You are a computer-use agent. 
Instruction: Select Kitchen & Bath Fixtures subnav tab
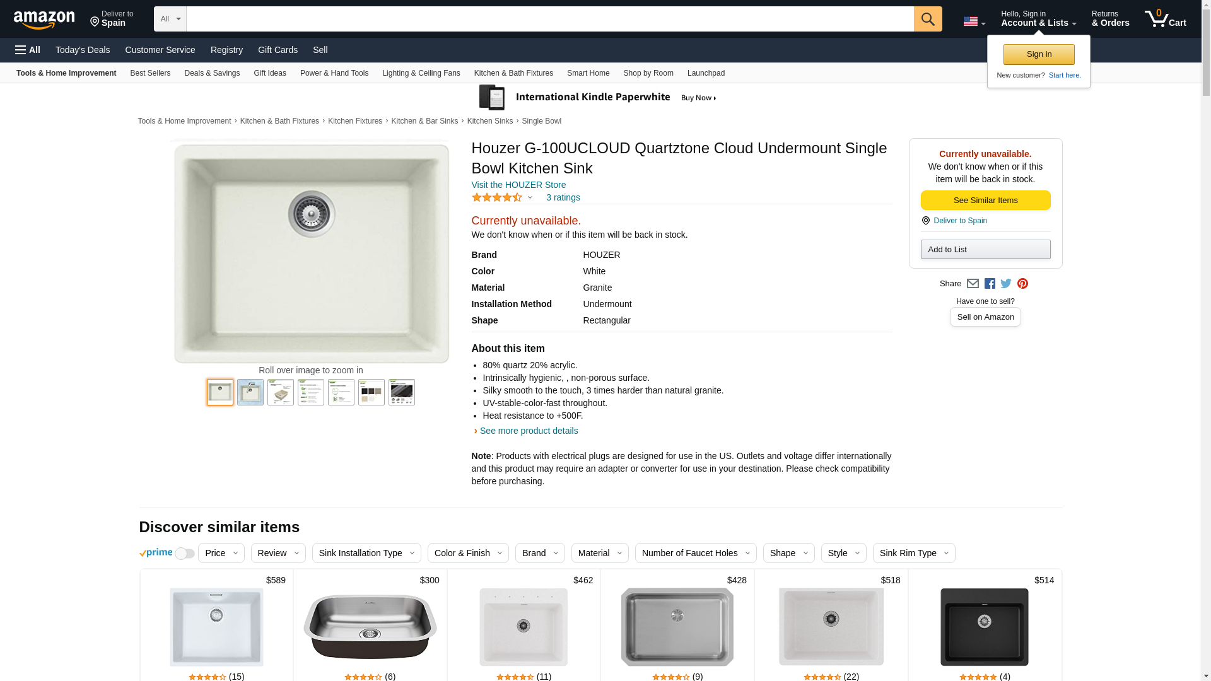[513, 73]
